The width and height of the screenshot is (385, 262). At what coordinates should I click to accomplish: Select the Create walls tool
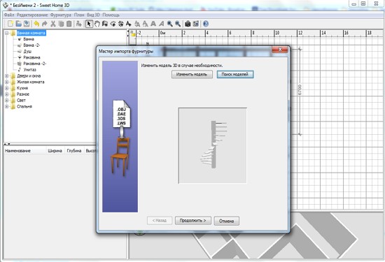(105, 24)
